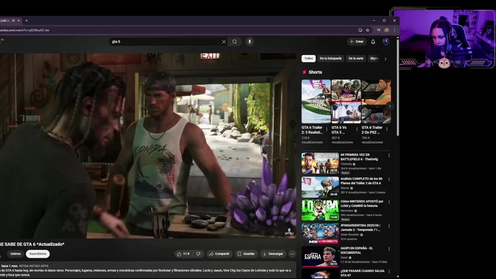
Task: Open options for 'Análisis COMPLETO de los 80 Planos'
Action: point(389,179)
